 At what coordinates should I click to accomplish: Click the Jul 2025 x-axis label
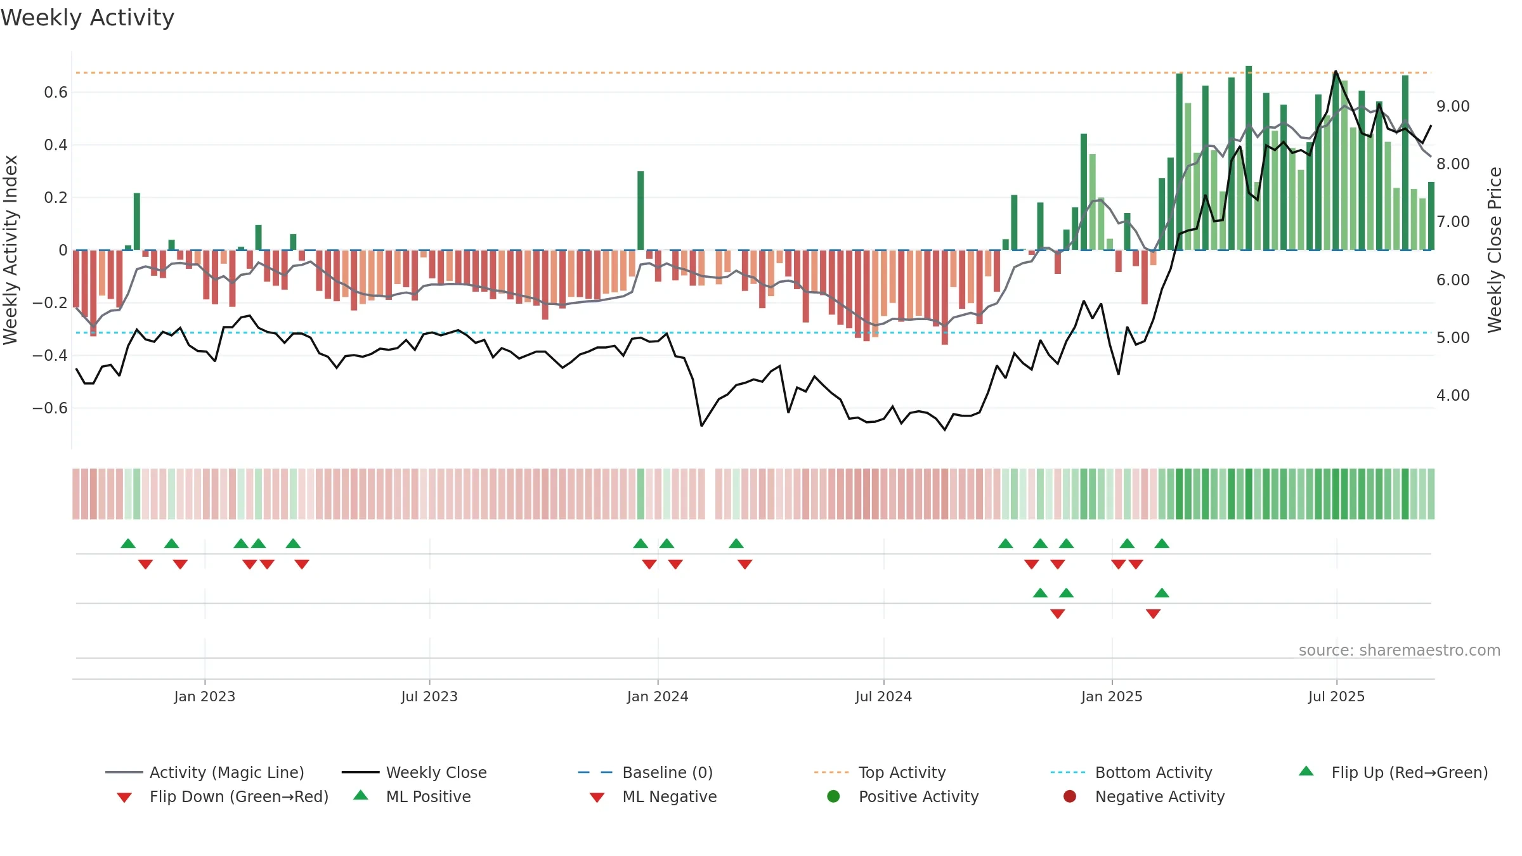click(1336, 696)
